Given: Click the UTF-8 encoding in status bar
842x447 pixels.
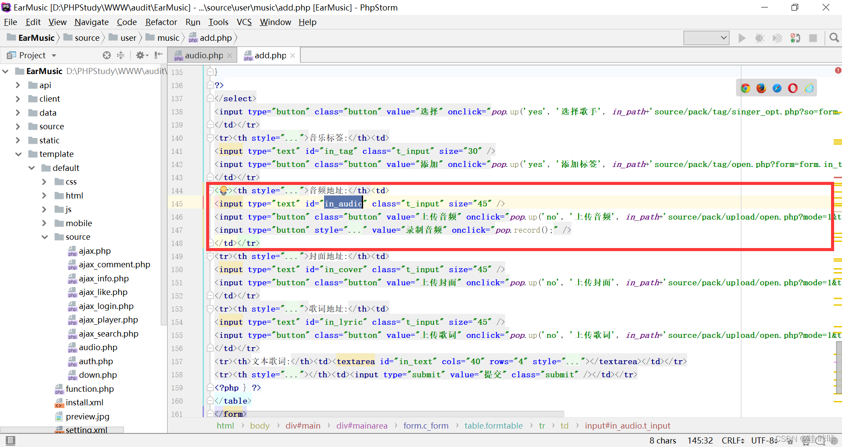Looking at the screenshot, I should pyautogui.click(x=764, y=440).
